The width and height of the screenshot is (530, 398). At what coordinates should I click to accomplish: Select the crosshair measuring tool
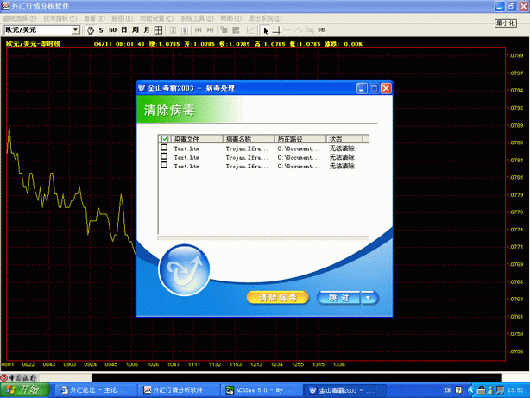pos(276,30)
